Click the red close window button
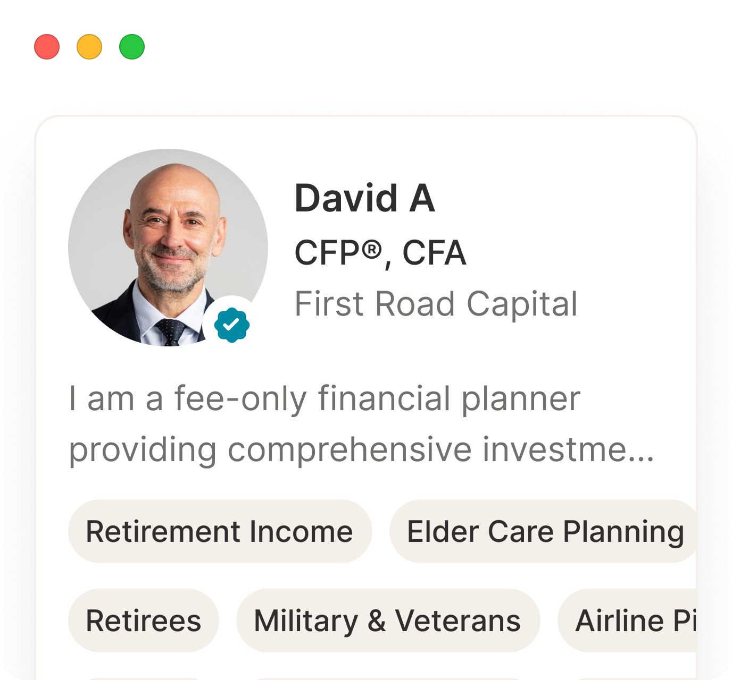Viewport: 732px width, 680px height. (47, 47)
